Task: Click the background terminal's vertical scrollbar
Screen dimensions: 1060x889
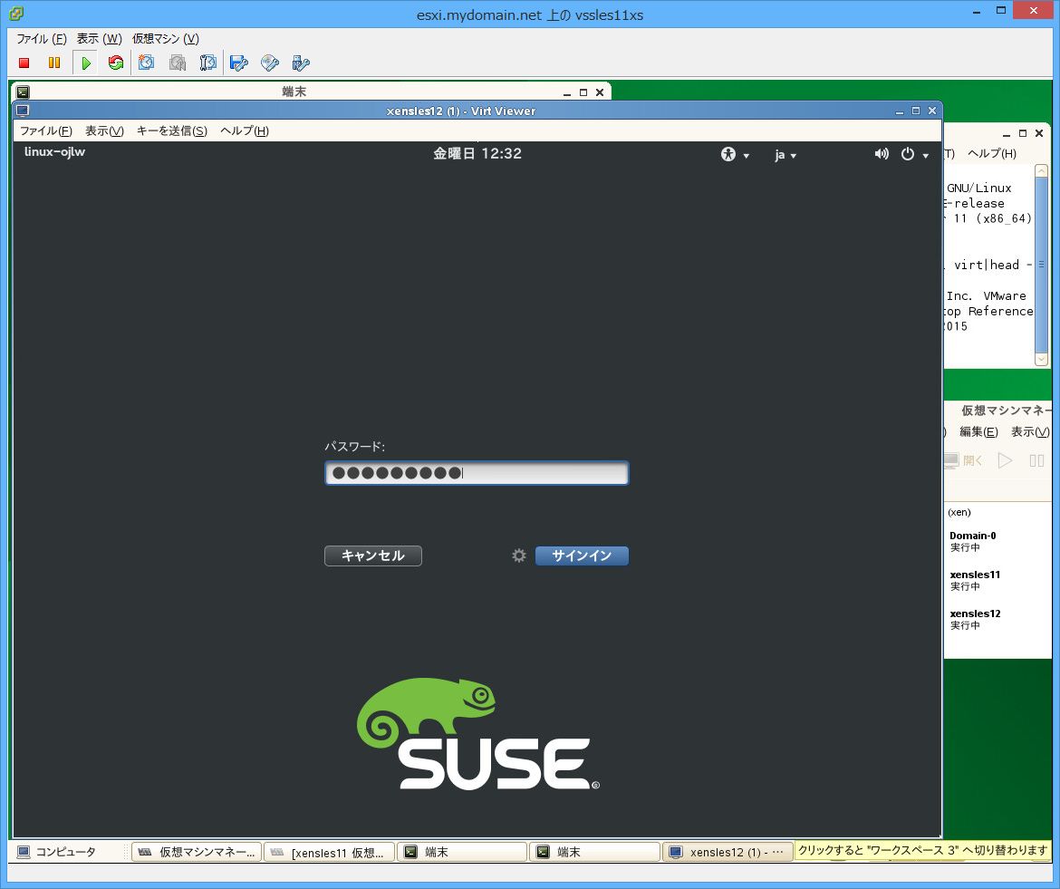Action: point(1041,266)
